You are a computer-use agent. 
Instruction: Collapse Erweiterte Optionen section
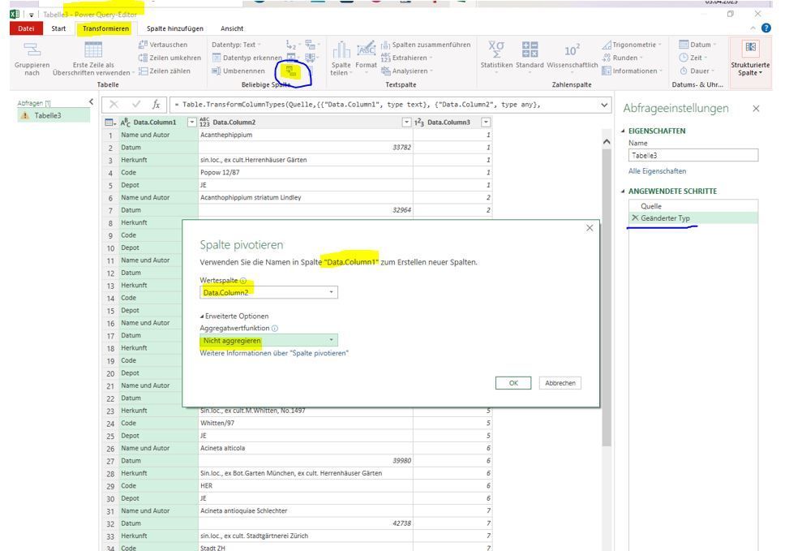click(235, 316)
